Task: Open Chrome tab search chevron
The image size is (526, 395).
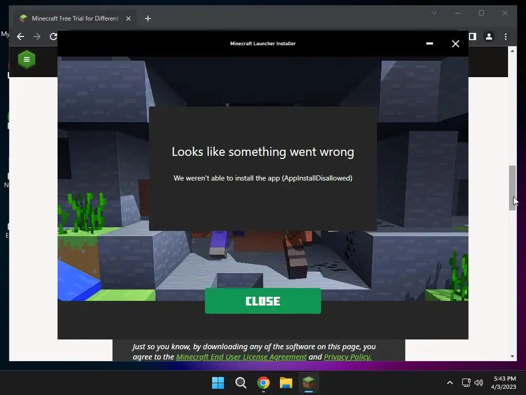Action: point(434,13)
